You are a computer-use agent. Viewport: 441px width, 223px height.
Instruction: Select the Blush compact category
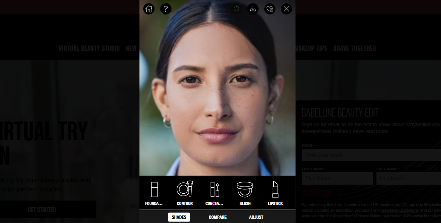[245, 193]
